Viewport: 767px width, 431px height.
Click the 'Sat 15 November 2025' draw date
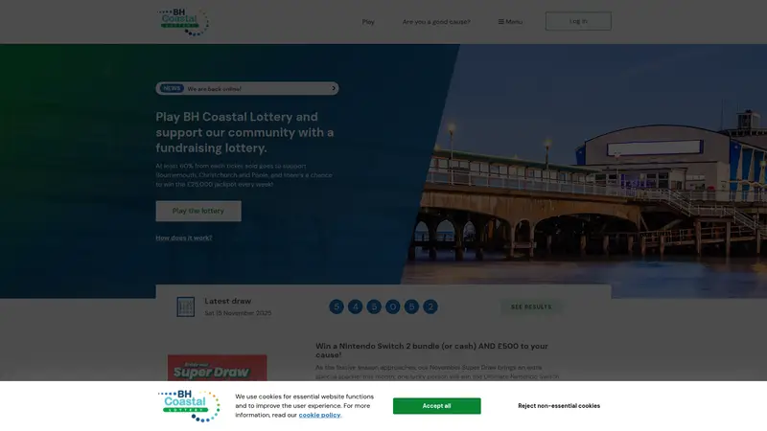(x=238, y=313)
